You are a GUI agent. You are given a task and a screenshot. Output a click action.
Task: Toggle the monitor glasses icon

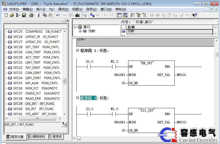pos(98,15)
